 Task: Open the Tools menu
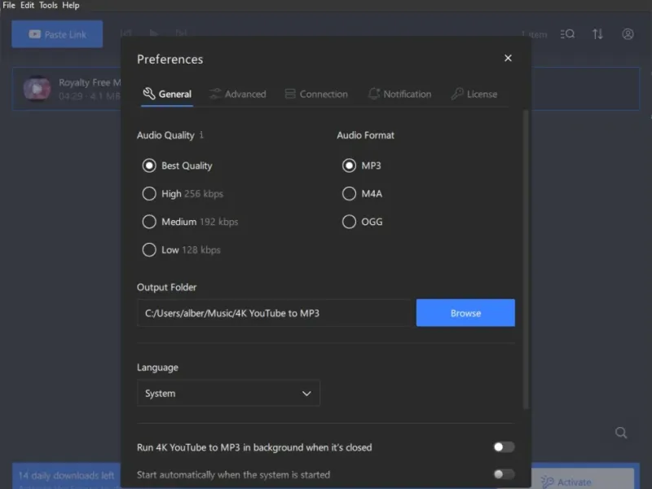tap(48, 5)
